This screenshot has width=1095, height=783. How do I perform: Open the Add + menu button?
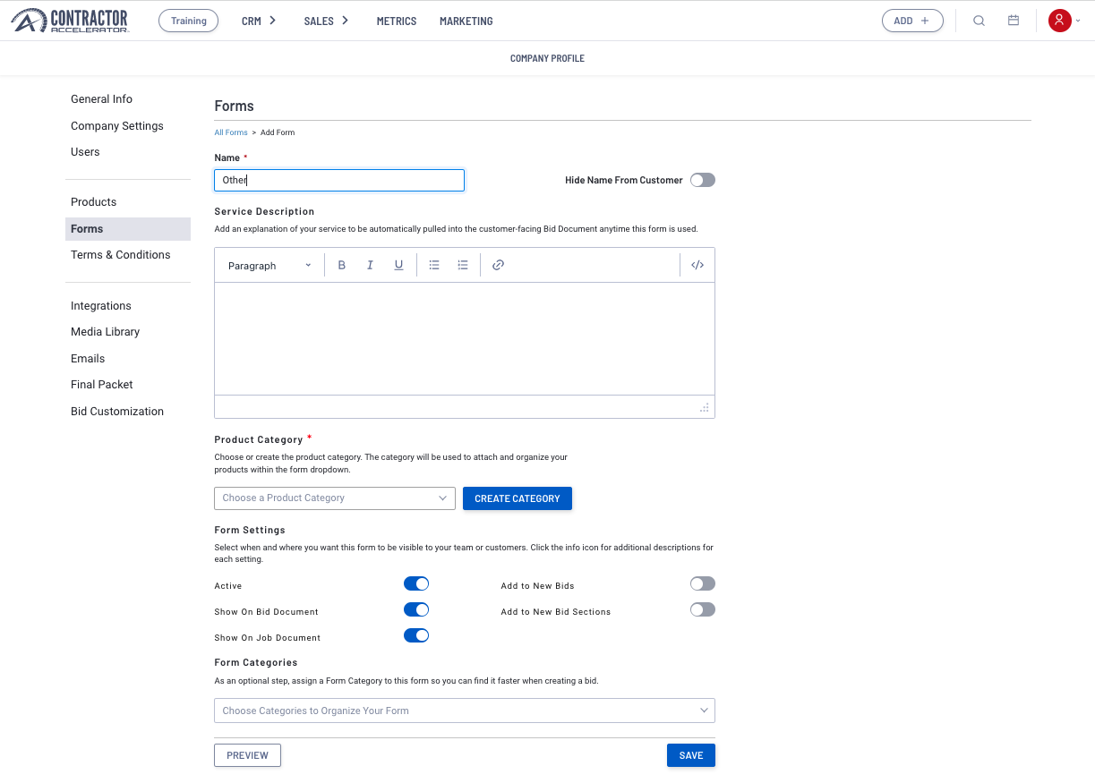(912, 21)
